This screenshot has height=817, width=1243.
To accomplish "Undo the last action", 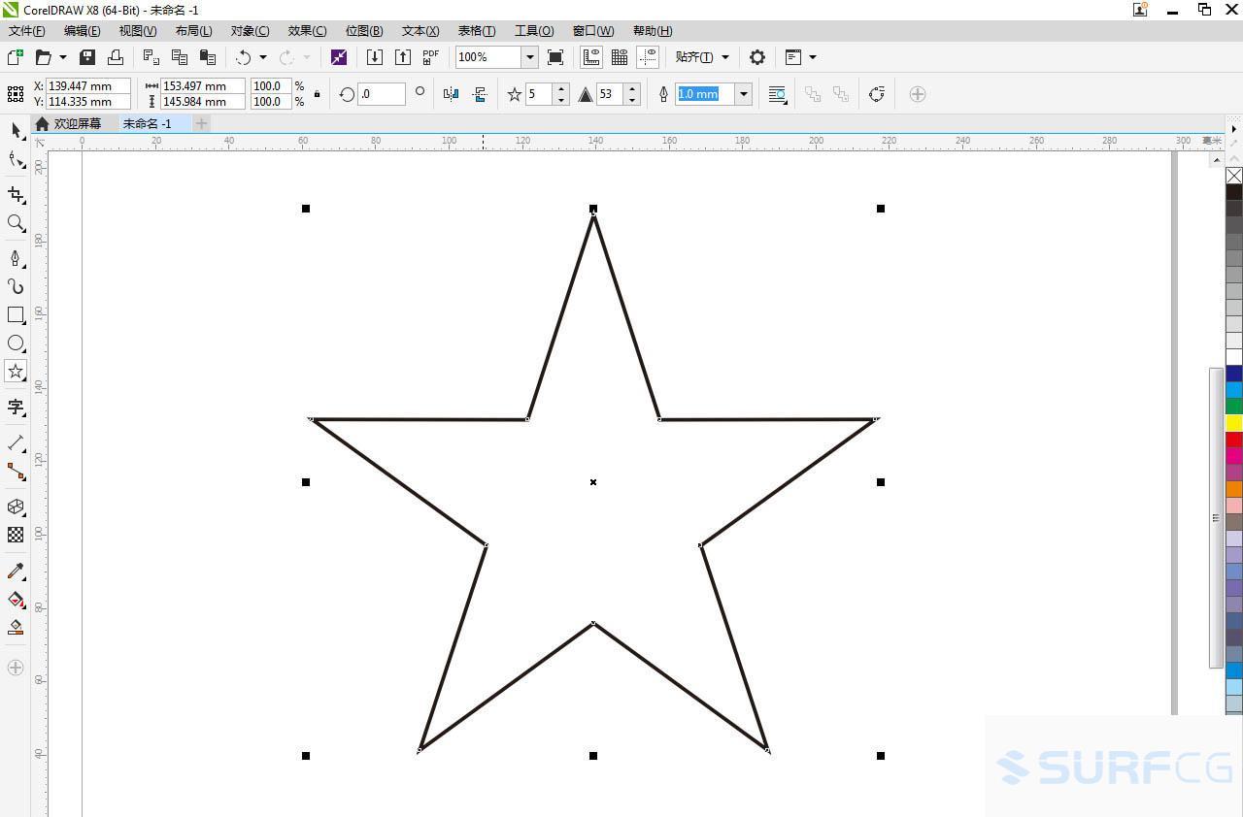I will coord(244,57).
